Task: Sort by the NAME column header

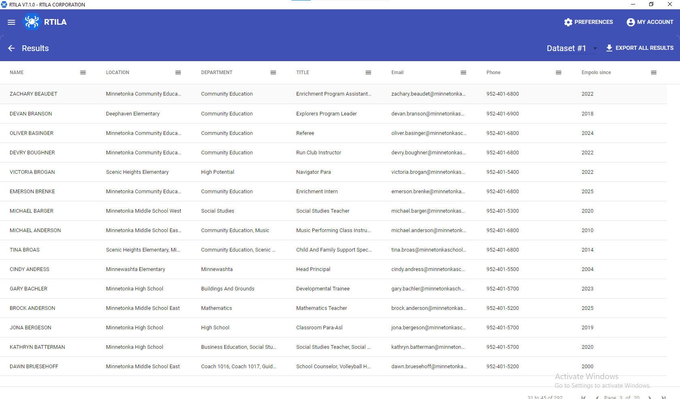Action: click(x=17, y=73)
